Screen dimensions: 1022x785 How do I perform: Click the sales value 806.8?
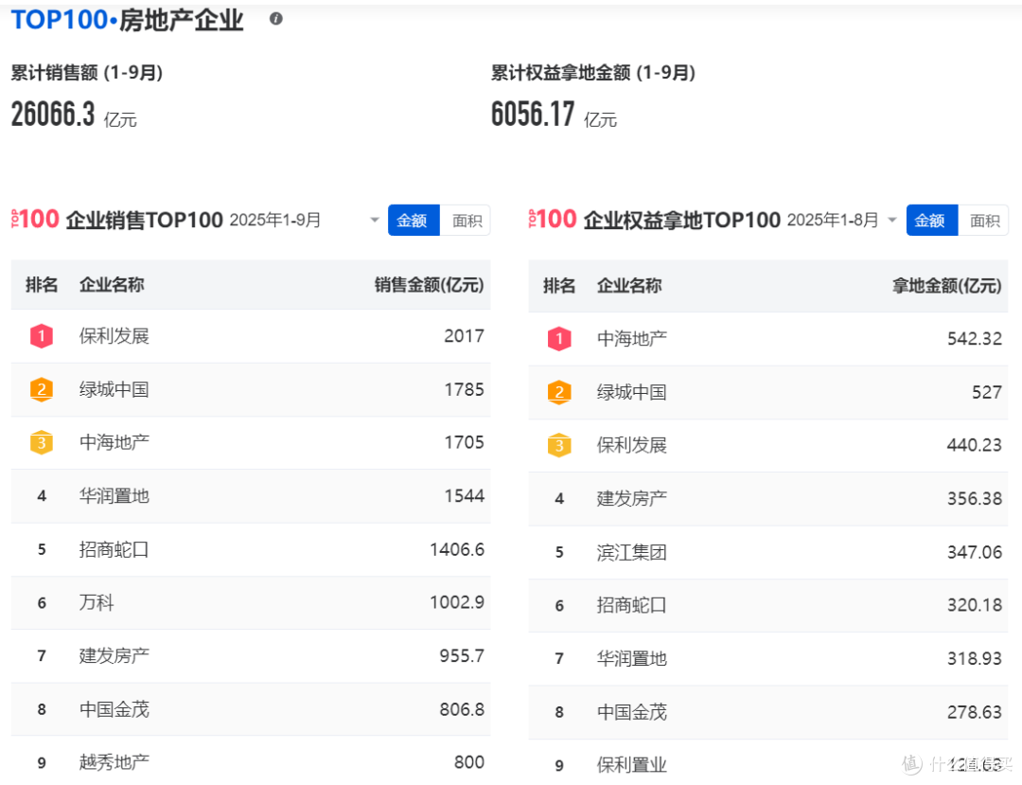(x=462, y=709)
